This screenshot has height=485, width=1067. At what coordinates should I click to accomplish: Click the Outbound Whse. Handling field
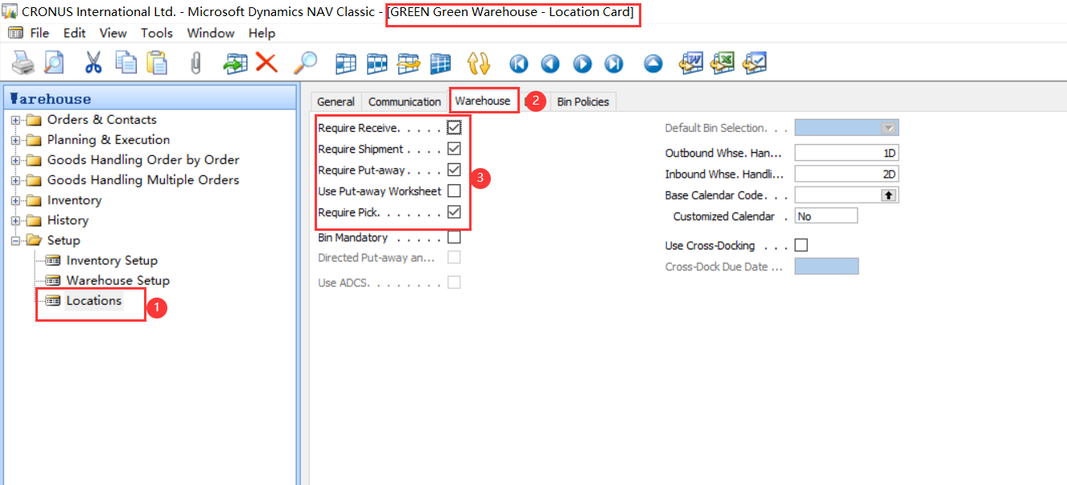(845, 152)
